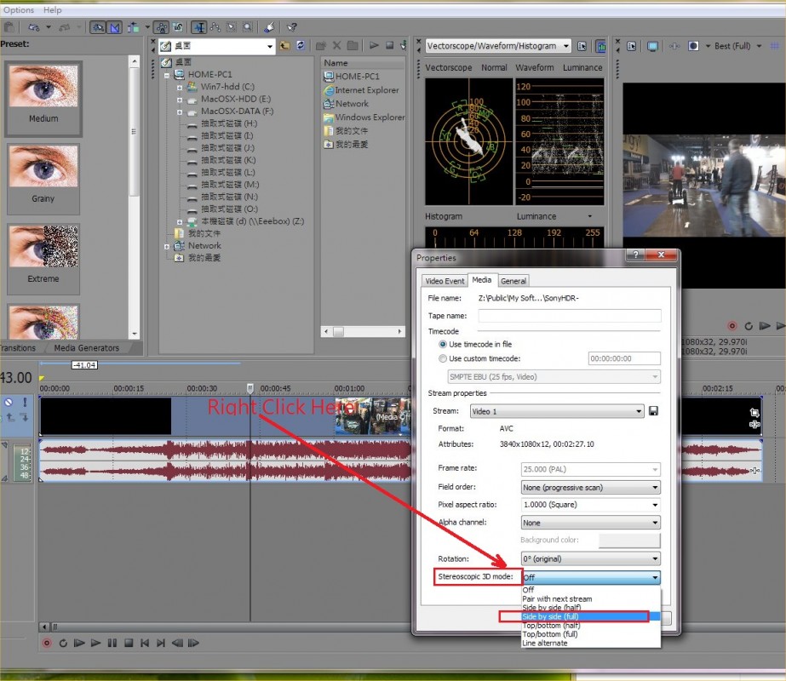Select 'Use custom timecode' radio button

pyautogui.click(x=443, y=358)
